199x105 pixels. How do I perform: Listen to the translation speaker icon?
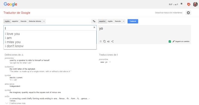108,41
